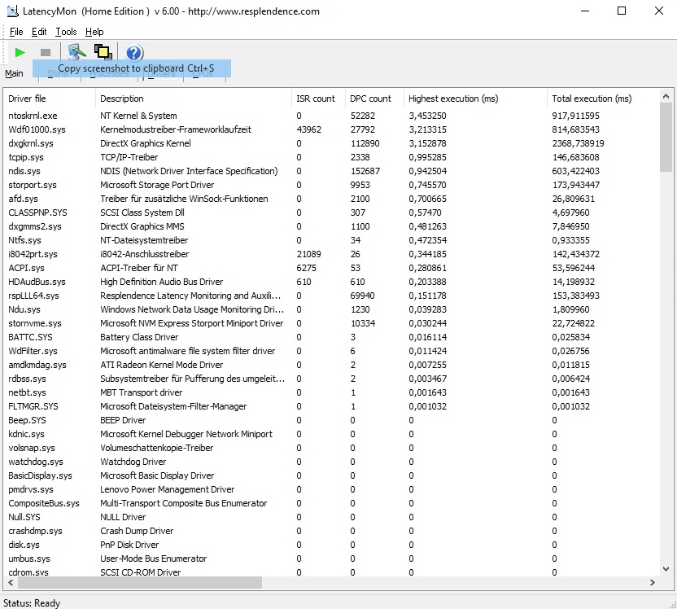Select the afd.sys row
Viewport: 677px width, 609px height.
tap(332, 199)
